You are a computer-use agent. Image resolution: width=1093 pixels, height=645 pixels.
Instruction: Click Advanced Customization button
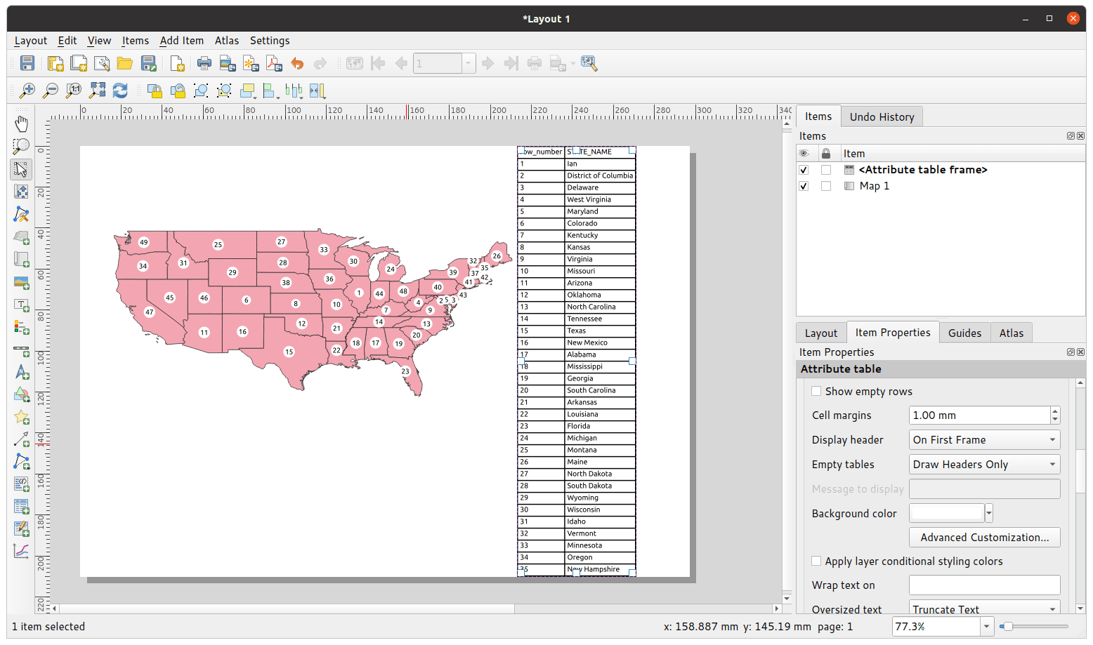tap(984, 538)
